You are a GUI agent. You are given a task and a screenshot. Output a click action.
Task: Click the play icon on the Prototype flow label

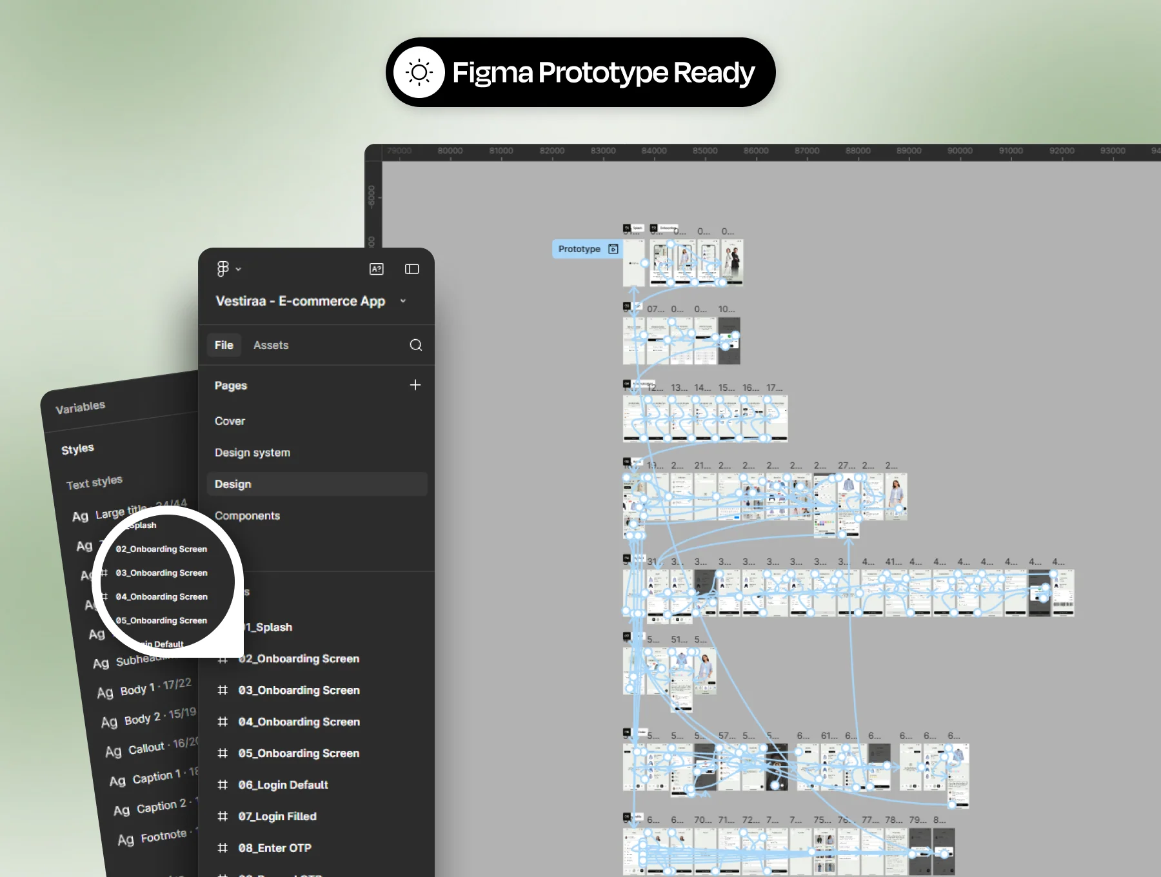[613, 249]
